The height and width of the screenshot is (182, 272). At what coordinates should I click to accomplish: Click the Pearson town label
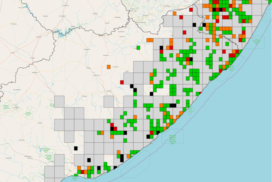point(40,123)
